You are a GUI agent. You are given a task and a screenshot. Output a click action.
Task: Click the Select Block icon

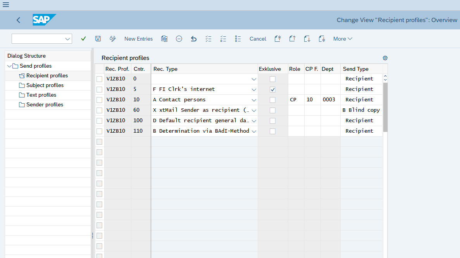coord(223,39)
